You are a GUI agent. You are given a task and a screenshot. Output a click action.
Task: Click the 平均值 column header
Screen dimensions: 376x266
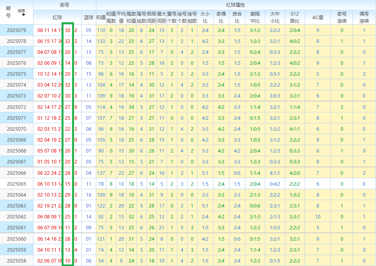coord(121,17)
